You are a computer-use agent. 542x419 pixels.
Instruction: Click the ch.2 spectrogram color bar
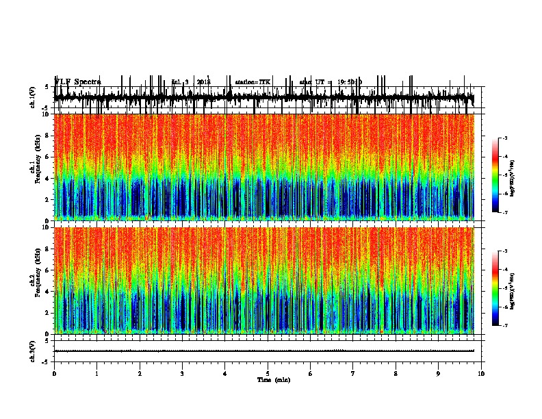(x=495, y=288)
